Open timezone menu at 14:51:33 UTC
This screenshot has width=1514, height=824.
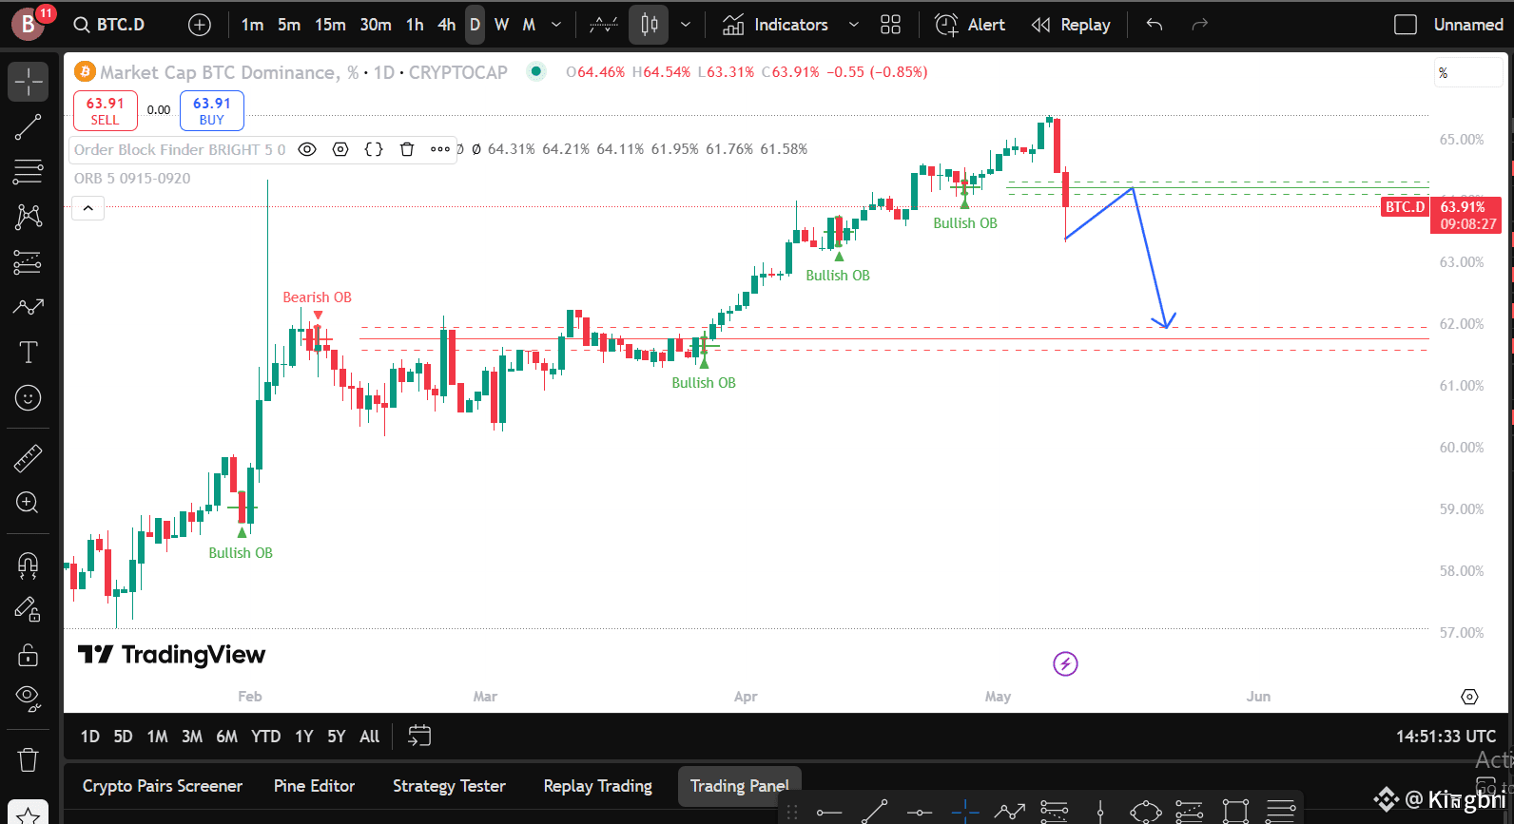[x=1446, y=737]
